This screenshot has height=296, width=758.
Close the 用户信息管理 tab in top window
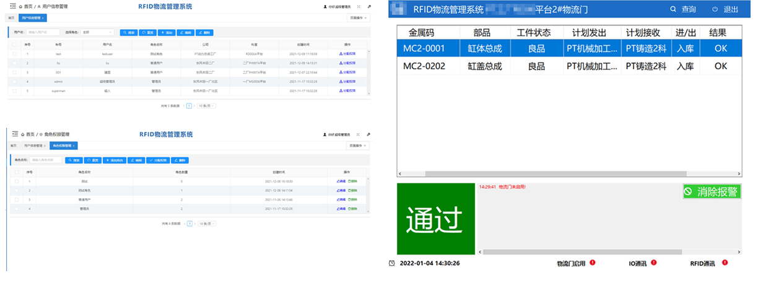(x=43, y=18)
